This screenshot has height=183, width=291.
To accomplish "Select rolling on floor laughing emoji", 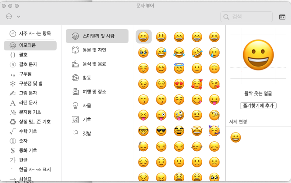I will 197,53.
